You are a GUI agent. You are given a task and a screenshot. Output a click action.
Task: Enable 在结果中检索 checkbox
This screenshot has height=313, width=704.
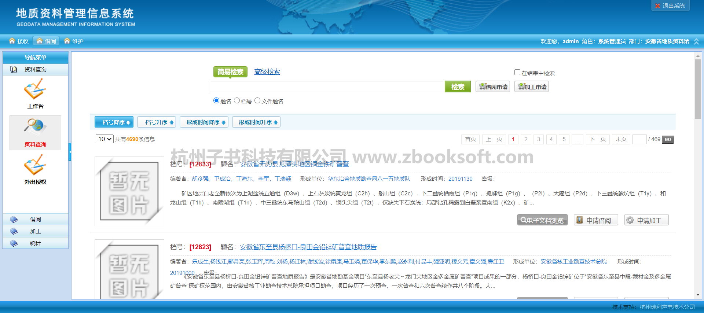click(x=517, y=73)
